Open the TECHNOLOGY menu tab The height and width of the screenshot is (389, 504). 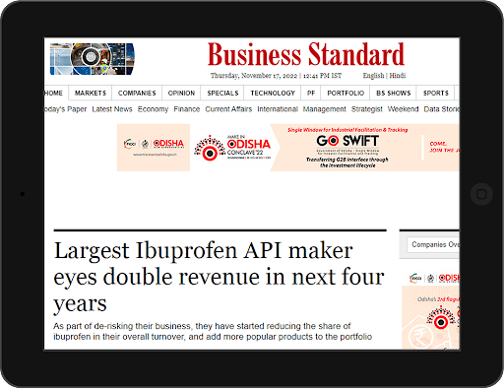273,94
